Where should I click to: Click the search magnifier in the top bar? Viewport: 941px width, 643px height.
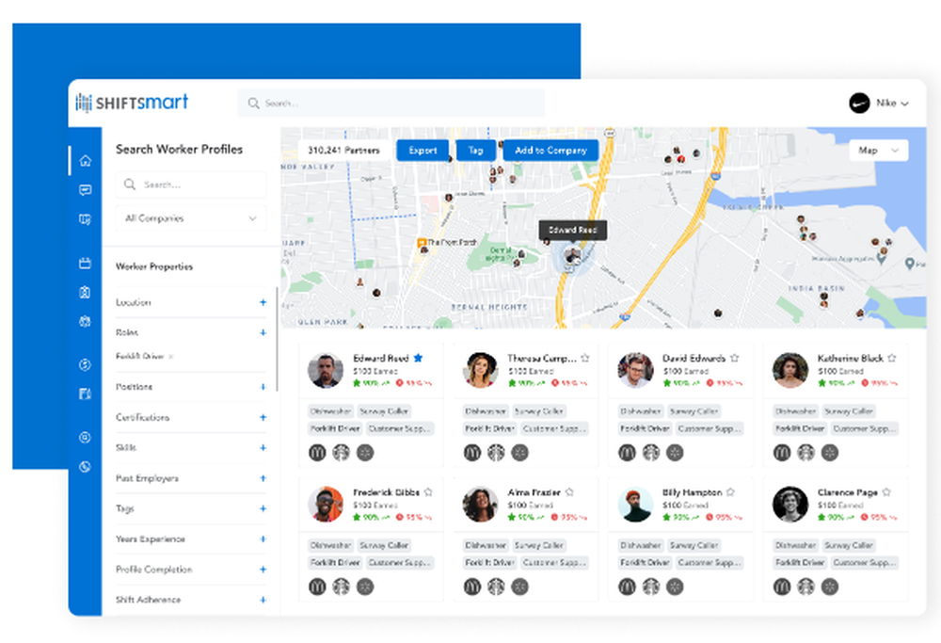click(x=252, y=103)
